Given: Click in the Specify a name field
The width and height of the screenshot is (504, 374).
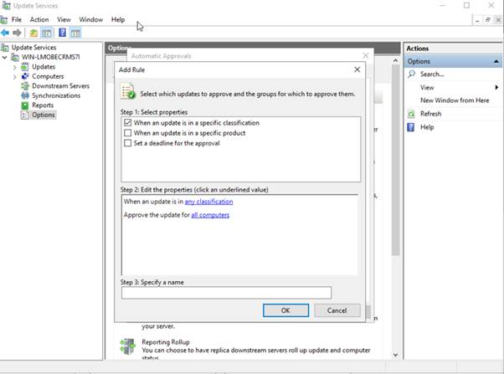Looking at the screenshot, I should pyautogui.click(x=226, y=293).
